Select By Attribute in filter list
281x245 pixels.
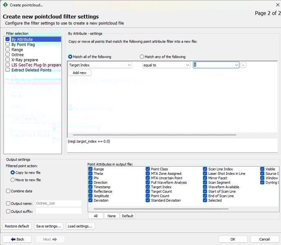(22, 40)
